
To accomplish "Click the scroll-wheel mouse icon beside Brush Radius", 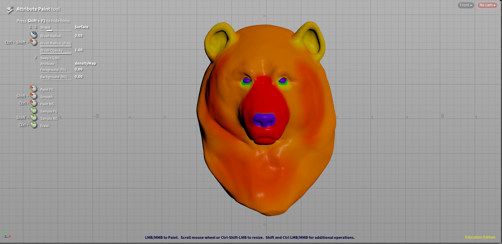I will pos(33,35).
